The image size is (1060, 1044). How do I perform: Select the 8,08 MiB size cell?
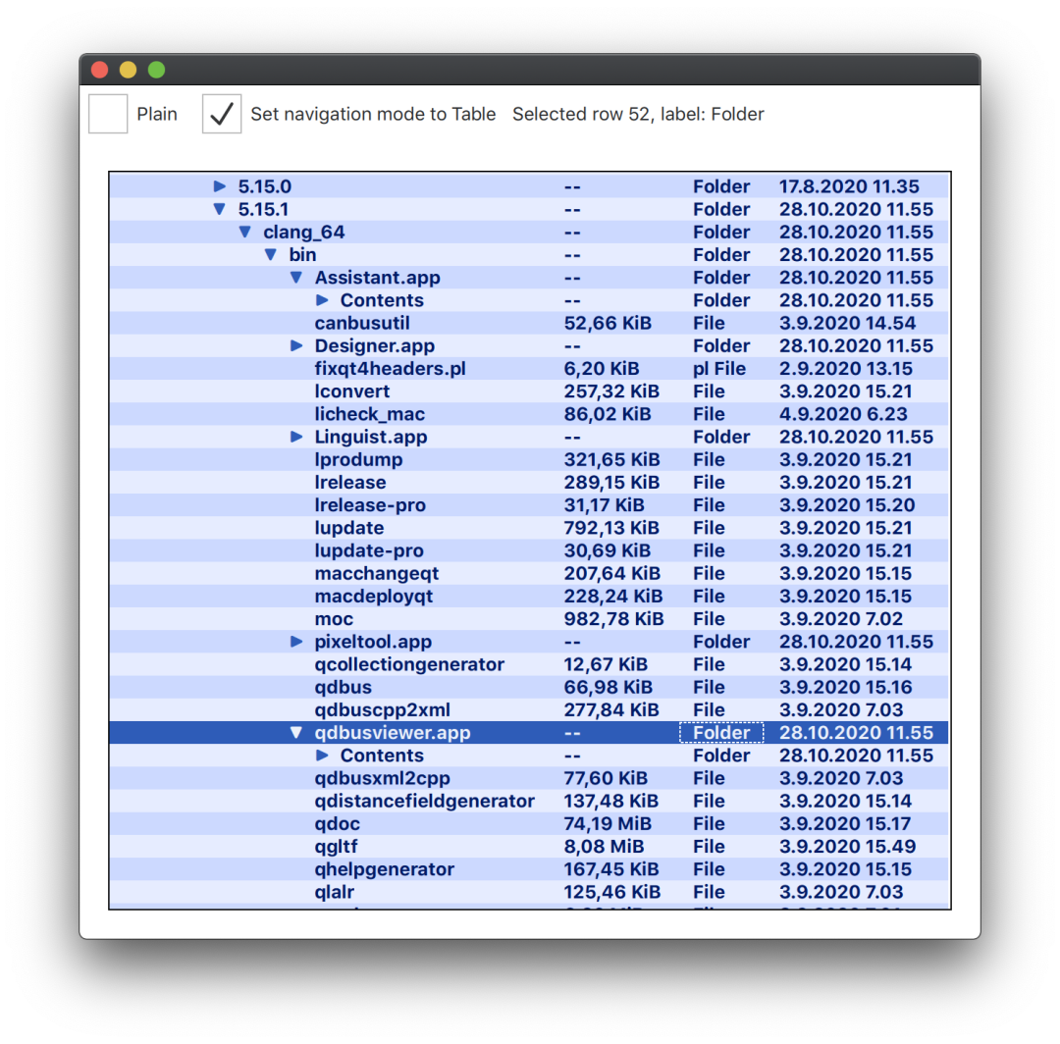point(604,846)
